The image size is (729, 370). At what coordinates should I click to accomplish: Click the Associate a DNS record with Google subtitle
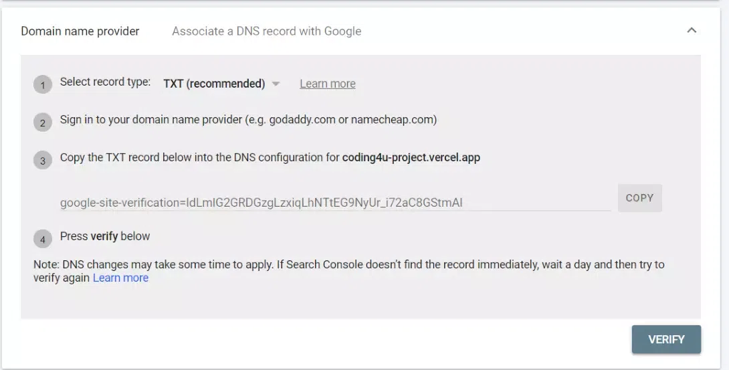click(266, 31)
